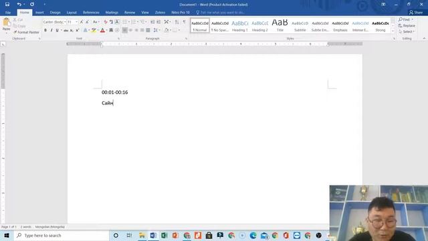Click Find in Editing group
The width and height of the screenshot is (428, 241).
click(406, 19)
